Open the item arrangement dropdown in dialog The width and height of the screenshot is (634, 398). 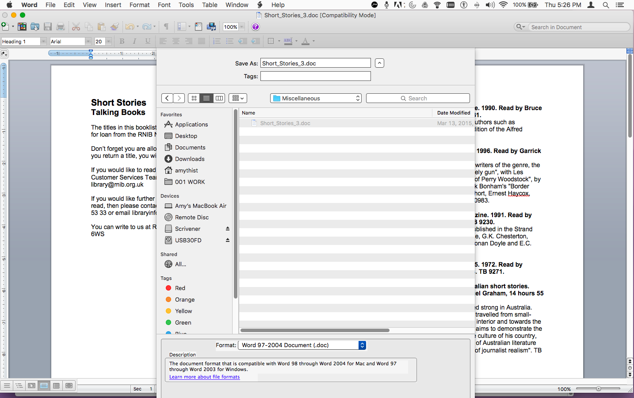[238, 98]
